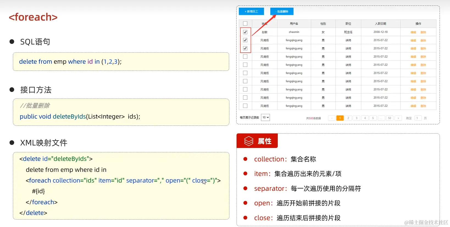This screenshot has width=450, height=227.
Task: Go to the previous page with the left arrow
Action: 332,118
